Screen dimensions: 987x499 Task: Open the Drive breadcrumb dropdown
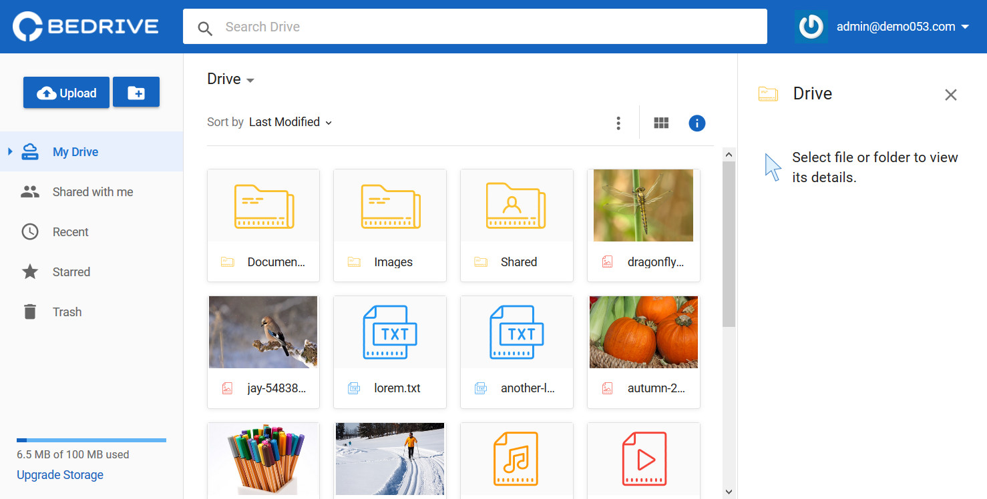click(231, 79)
